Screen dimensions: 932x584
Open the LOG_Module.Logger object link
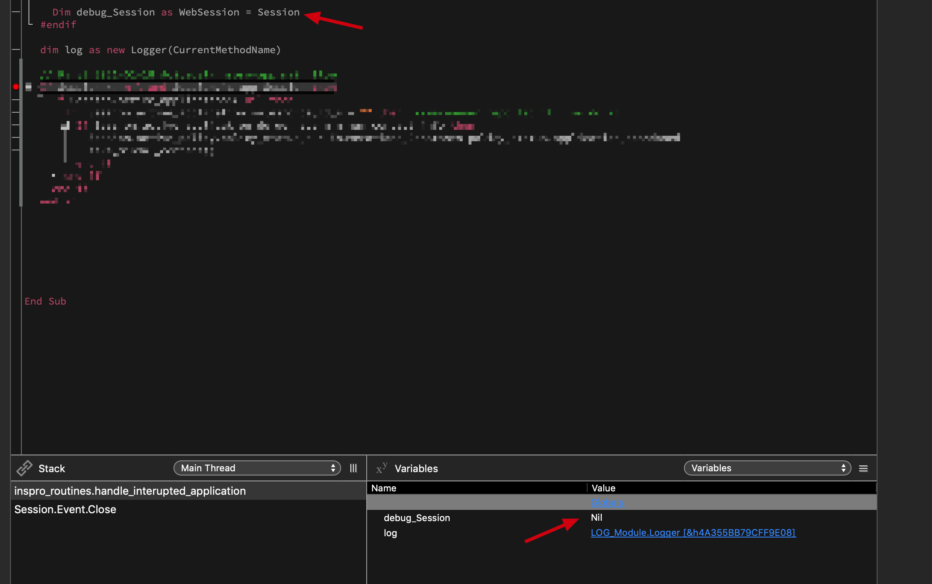[x=693, y=532]
